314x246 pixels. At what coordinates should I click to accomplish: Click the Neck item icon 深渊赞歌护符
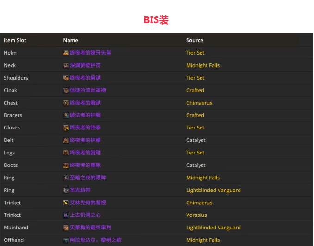pos(66,65)
